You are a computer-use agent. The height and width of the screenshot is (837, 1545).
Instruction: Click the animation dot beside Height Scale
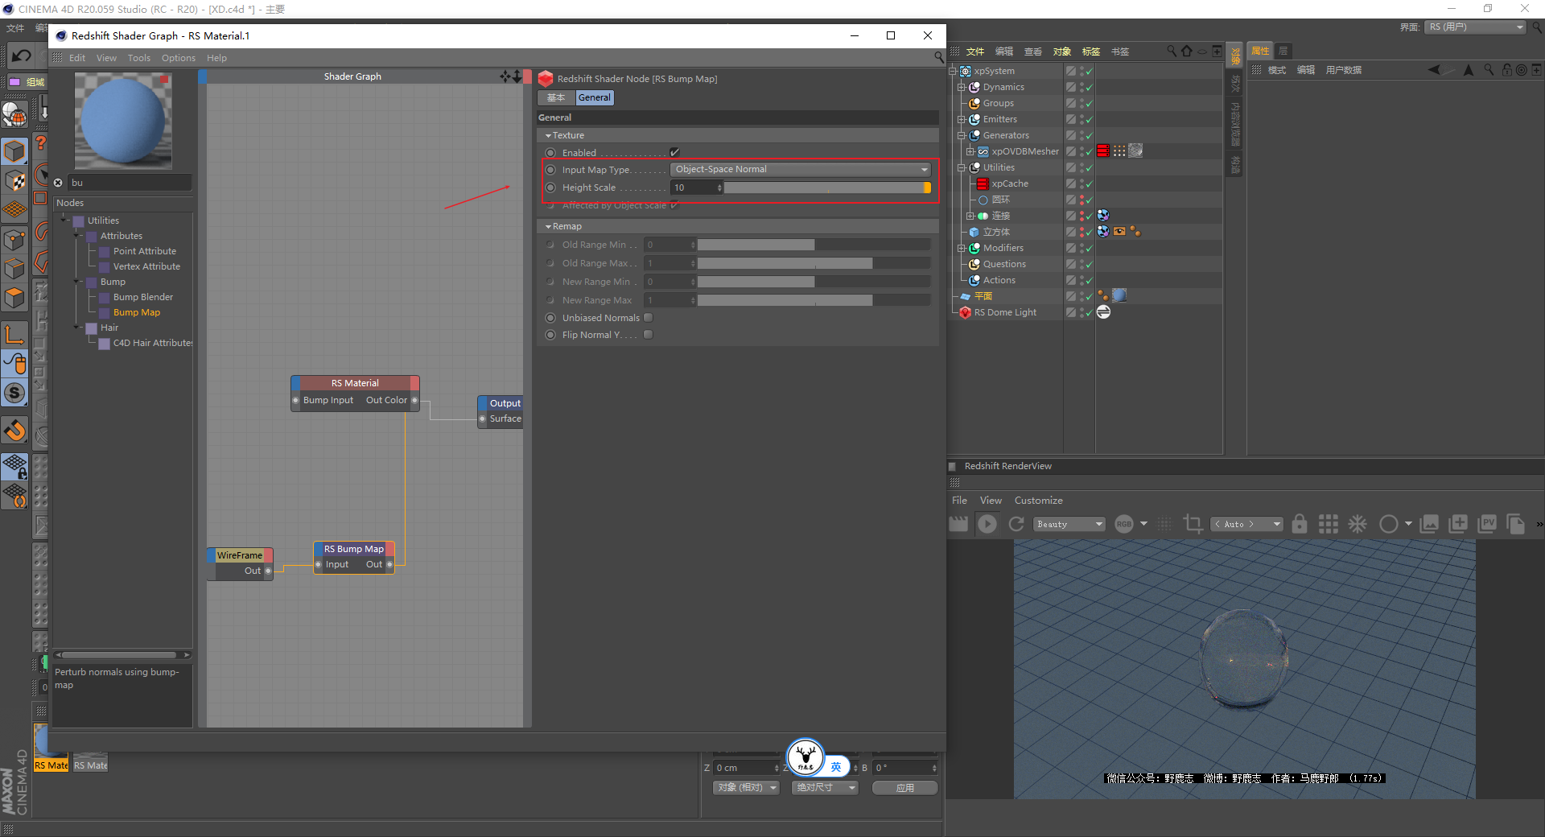[x=550, y=188]
